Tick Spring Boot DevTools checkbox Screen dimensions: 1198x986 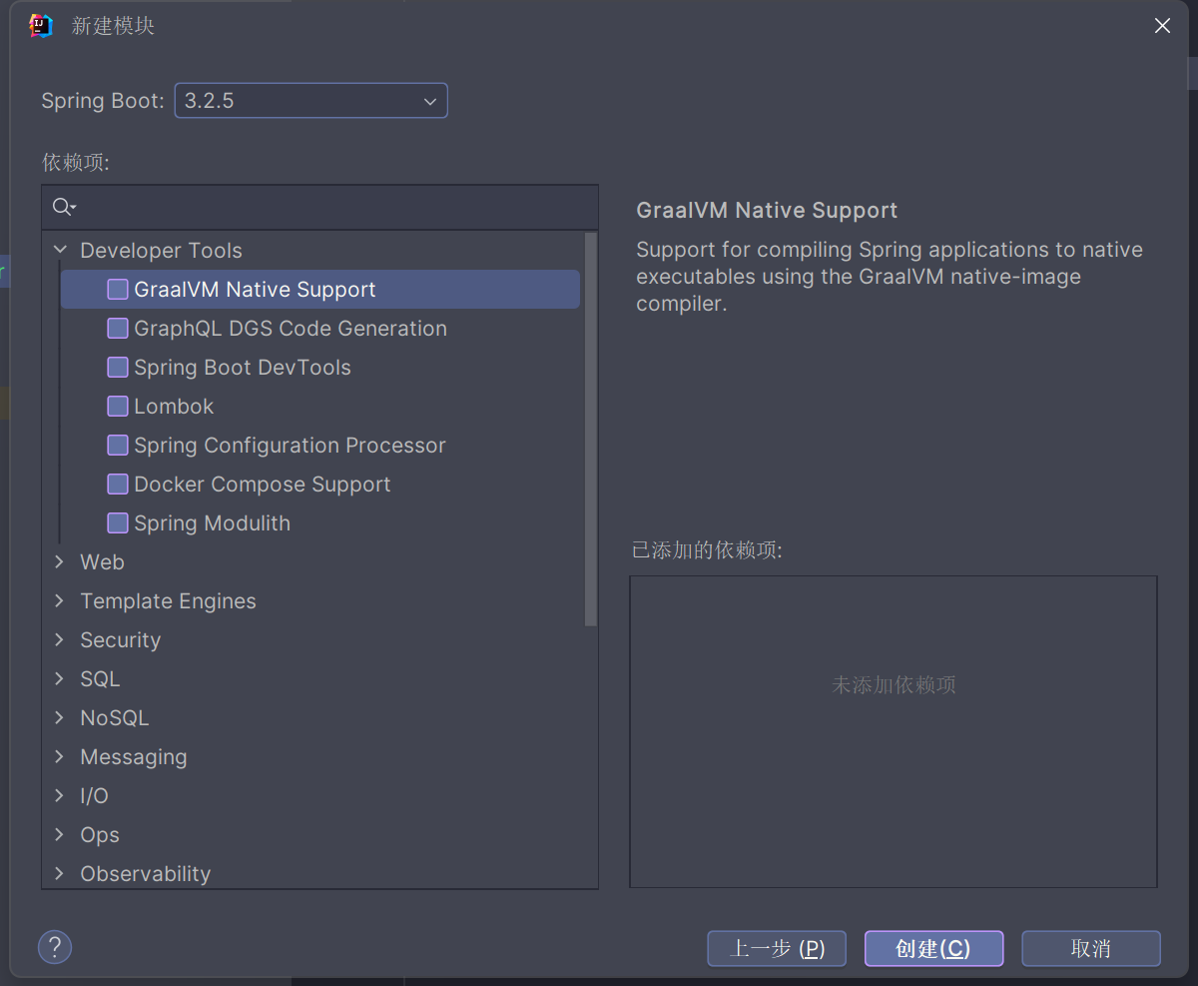click(x=118, y=368)
